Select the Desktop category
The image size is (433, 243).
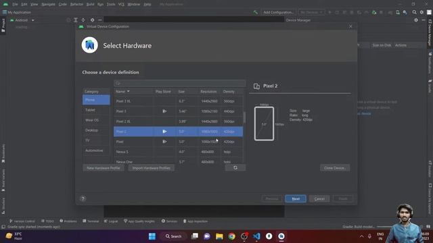96,130
